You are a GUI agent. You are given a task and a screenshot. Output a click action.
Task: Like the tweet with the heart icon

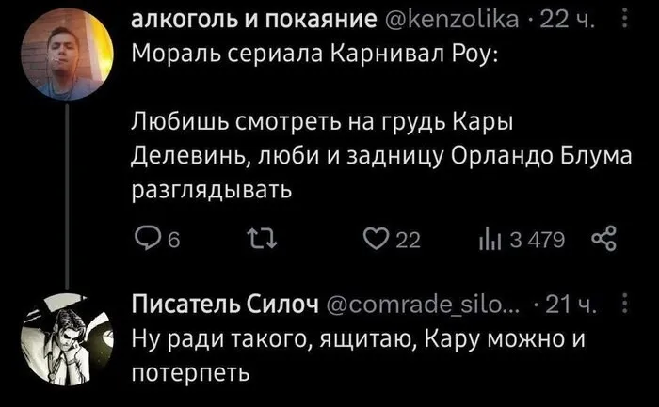(375, 243)
